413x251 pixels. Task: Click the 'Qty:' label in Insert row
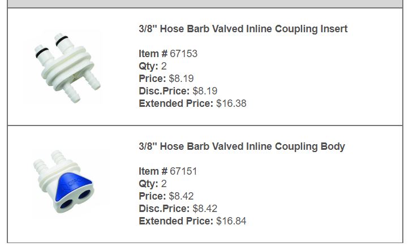click(x=149, y=66)
